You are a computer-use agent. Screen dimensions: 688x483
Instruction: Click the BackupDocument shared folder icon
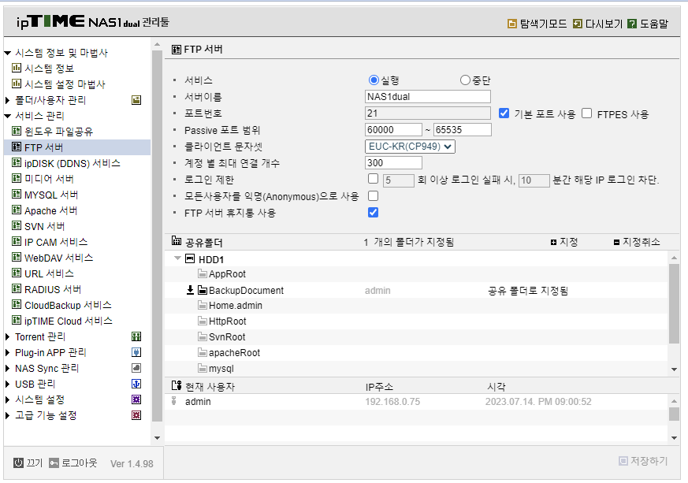(203, 290)
